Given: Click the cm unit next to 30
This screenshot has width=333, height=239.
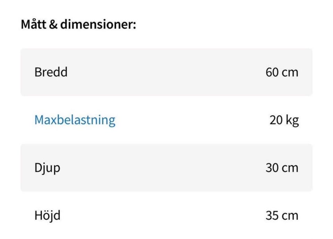Looking at the screenshot, I should click(290, 168).
